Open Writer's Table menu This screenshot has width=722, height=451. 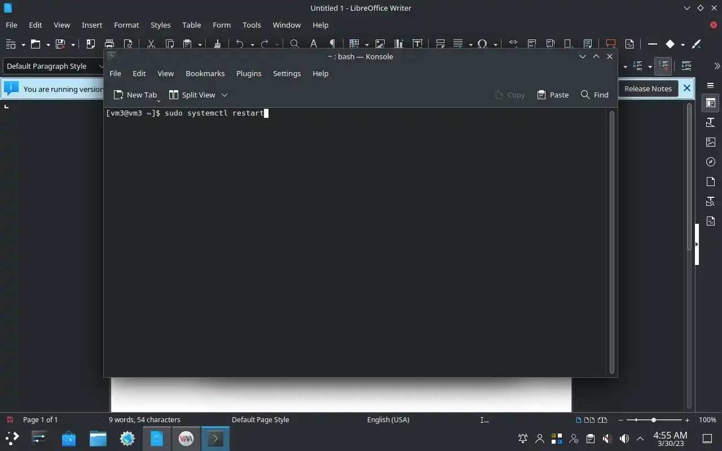[x=191, y=25]
